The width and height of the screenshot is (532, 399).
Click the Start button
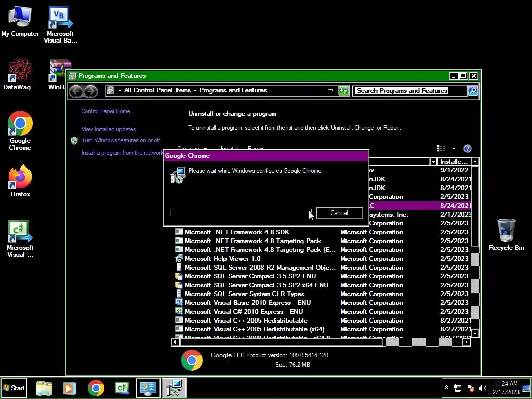coord(14,388)
